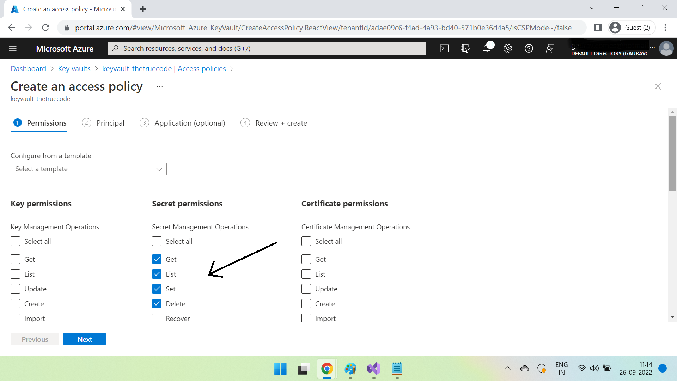Click the Directory and subscription icon
677x381 pixels.
coord(465,48)
